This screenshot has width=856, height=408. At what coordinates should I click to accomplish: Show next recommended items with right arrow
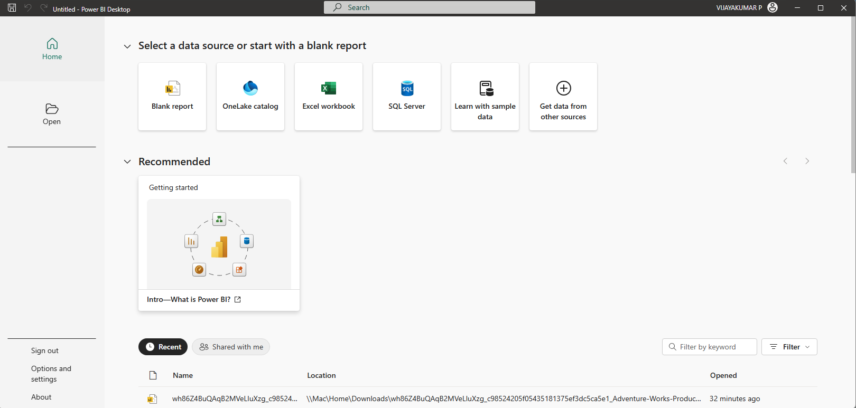(807, 161)
